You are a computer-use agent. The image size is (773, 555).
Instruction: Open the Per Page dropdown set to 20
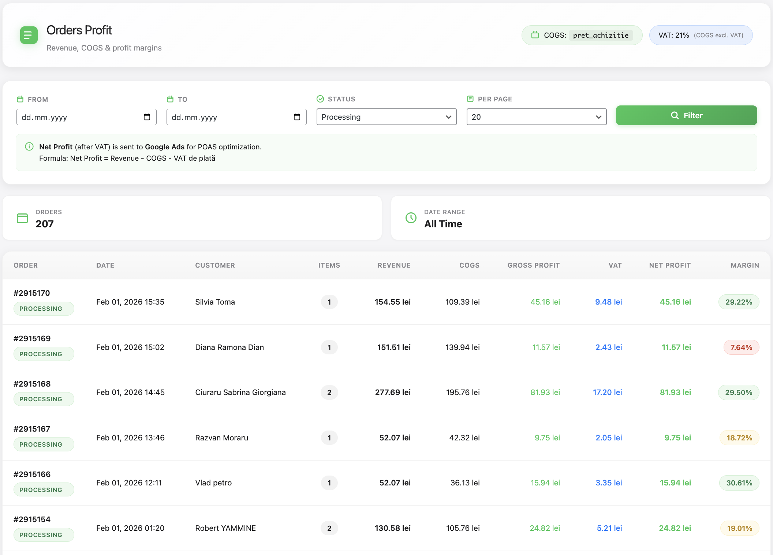[536, 117]
